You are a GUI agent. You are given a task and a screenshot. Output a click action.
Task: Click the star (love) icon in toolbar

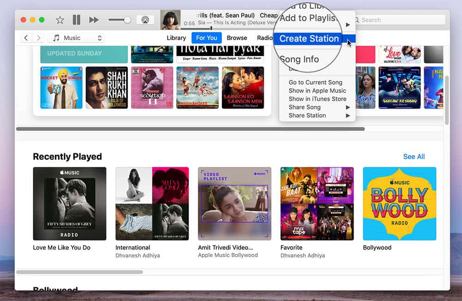60,20
